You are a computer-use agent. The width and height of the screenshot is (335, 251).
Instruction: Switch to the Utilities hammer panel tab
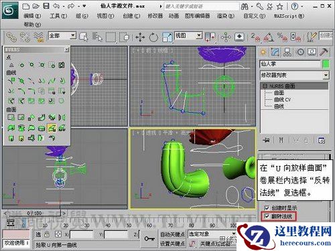coord(324,52)
